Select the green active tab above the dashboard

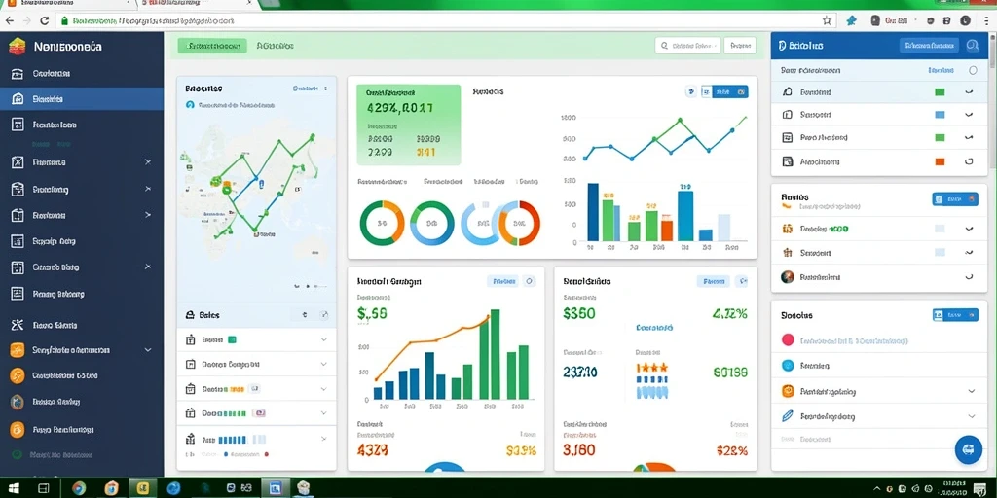tap(212, 46)
